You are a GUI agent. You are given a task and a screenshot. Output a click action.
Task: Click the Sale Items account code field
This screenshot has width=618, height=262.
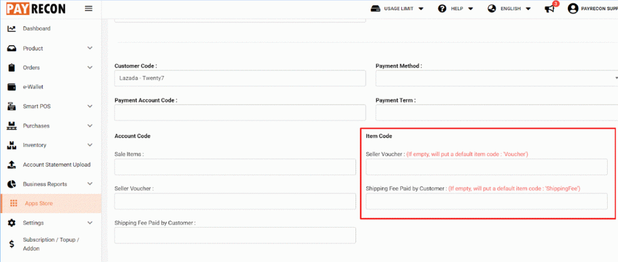[x=235, y=167]
